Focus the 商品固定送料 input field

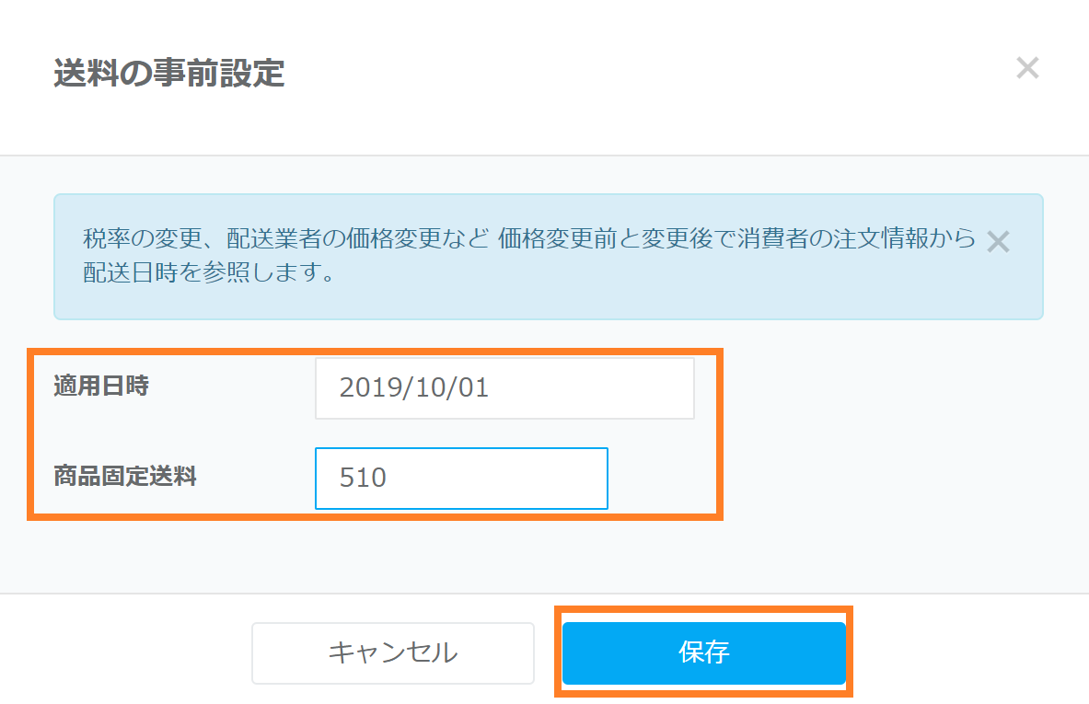pos(461,479)
